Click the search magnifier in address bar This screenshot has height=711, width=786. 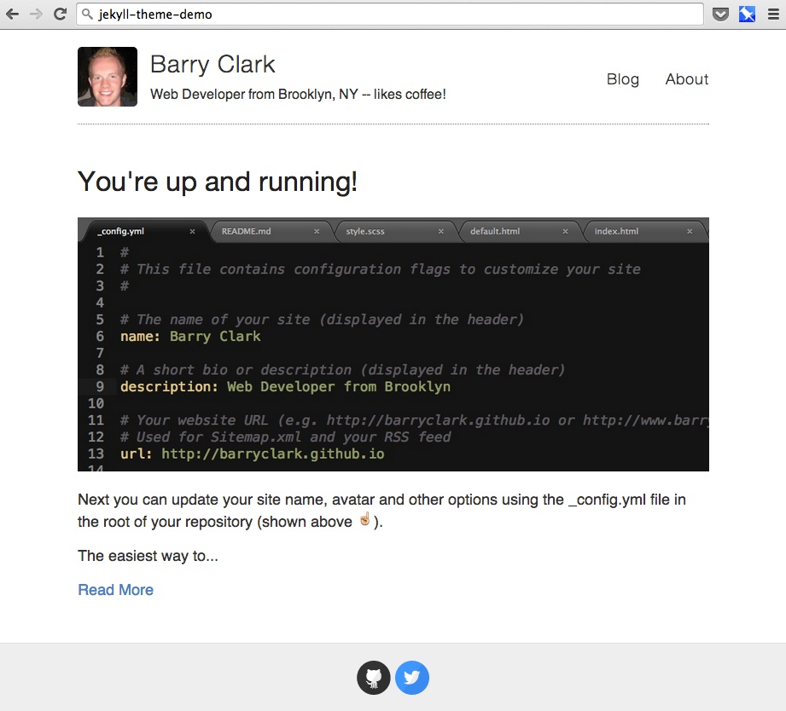pyautogui.click(x=86, y=14)
